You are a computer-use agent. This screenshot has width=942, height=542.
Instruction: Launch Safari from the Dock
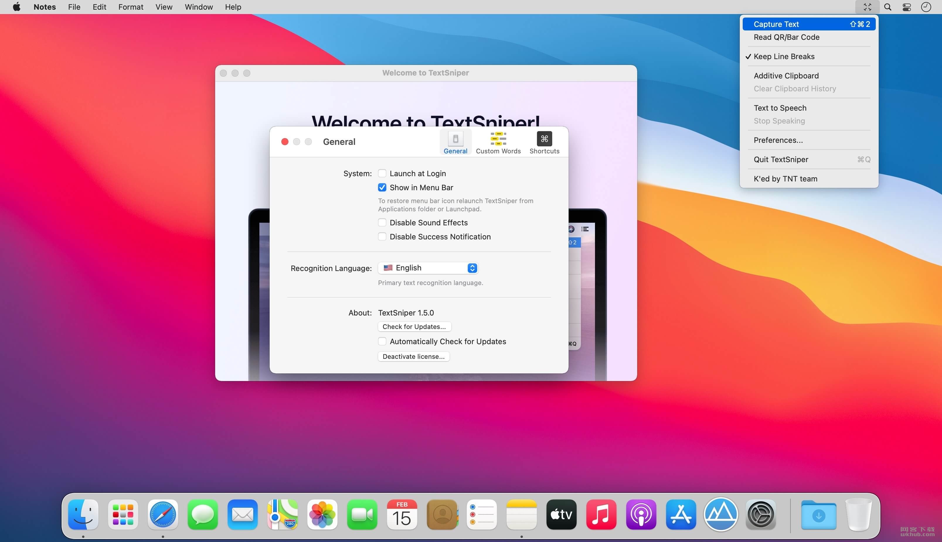pos(163,514)
